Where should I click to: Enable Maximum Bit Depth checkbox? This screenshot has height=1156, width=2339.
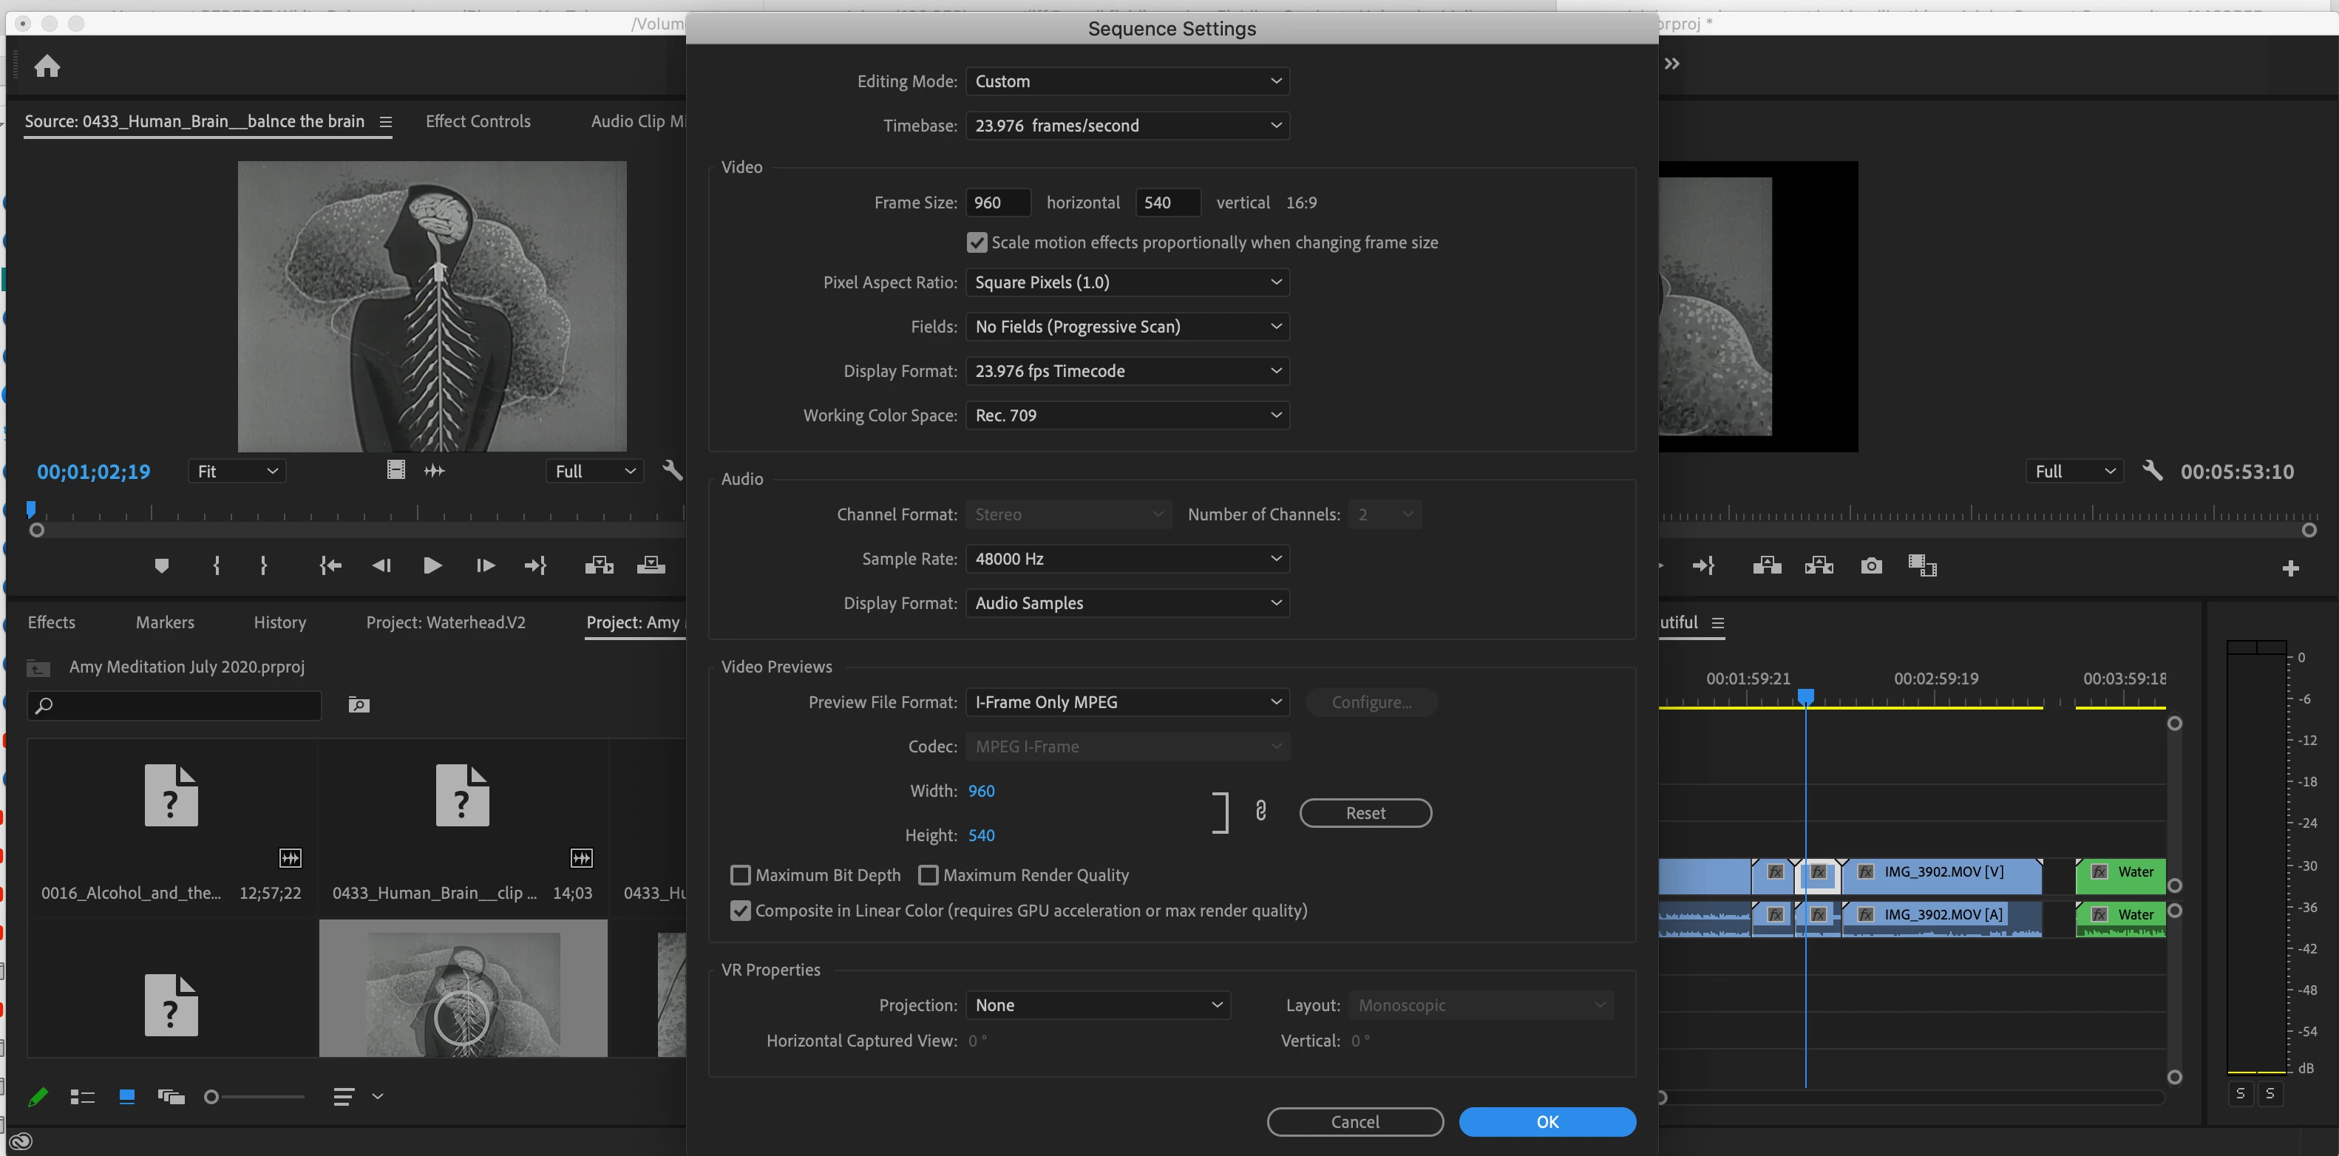point(741,875)
